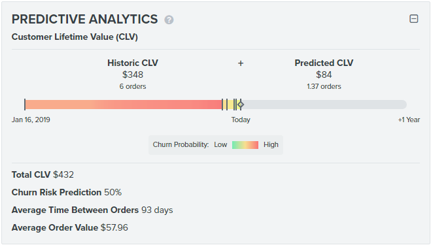Click the Average Order Value $57.96 row
Viewport: 431px width, 245px height.
click(x=70, y=228)
